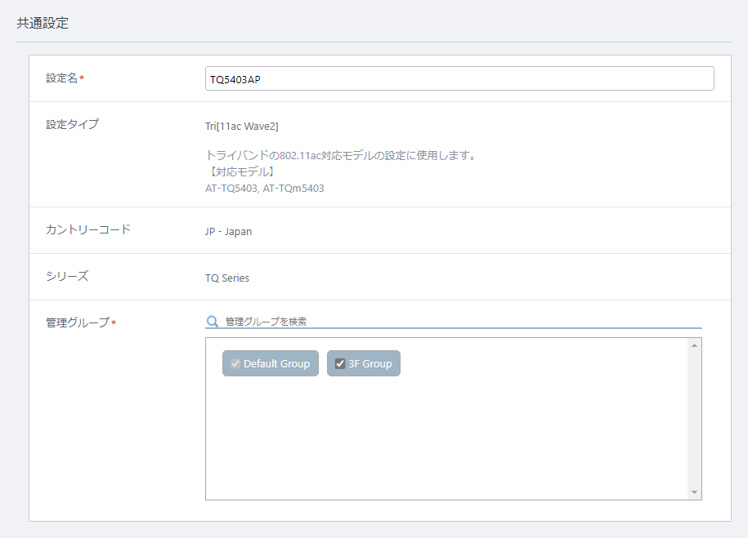The width and height of the screenshot is (748, 538).
Task: Click the 共通設定 section heading
Action: pos(43,23)
